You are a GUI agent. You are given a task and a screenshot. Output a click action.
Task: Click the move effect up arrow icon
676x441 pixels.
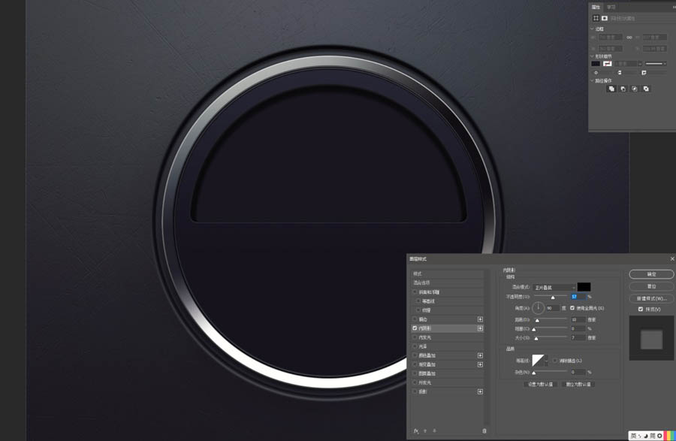(x=425, y=430)
